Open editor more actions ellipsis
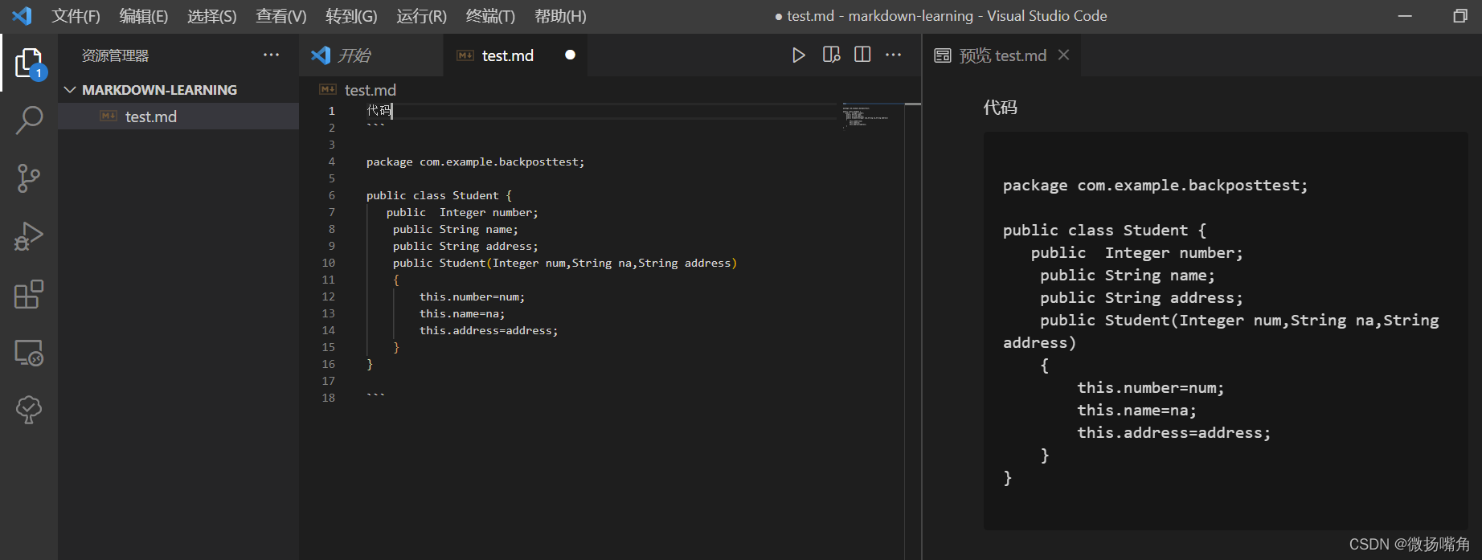The image size is (1482, 560). 894,55
